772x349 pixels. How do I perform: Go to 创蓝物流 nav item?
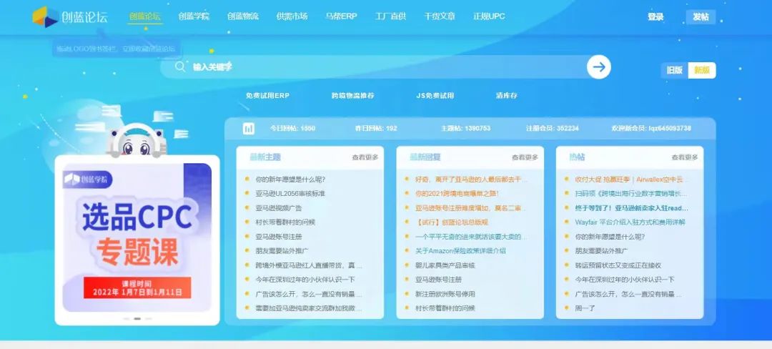click(243, 16)
